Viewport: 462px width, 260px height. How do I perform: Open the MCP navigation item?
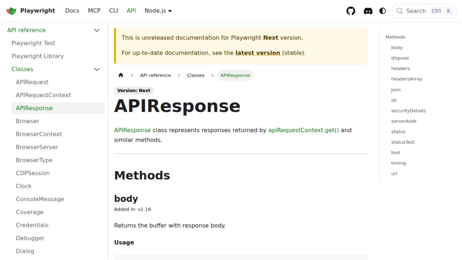pos(94,11)
